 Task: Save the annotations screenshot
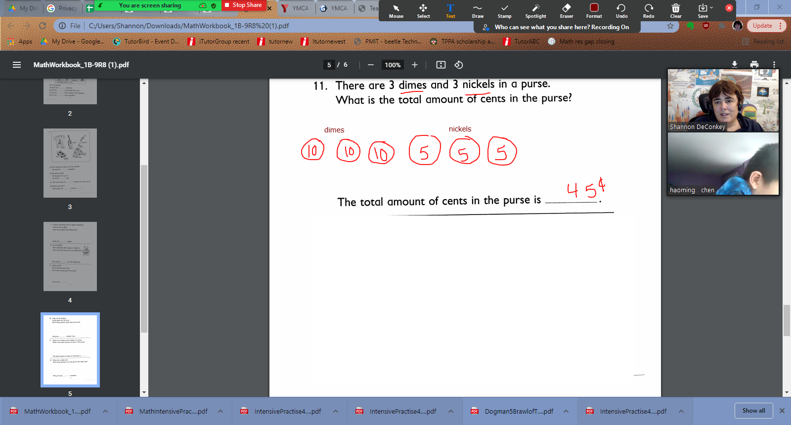[703, 10]
